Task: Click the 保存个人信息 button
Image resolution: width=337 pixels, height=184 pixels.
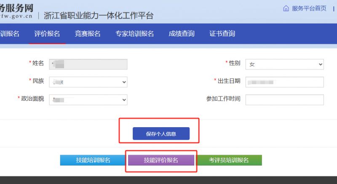Action: tap(161, 133)
